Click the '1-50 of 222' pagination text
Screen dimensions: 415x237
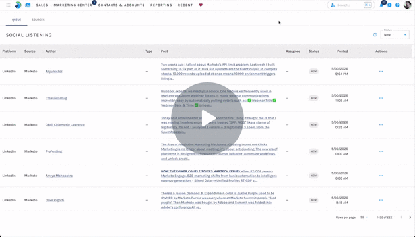click(385, 217)
